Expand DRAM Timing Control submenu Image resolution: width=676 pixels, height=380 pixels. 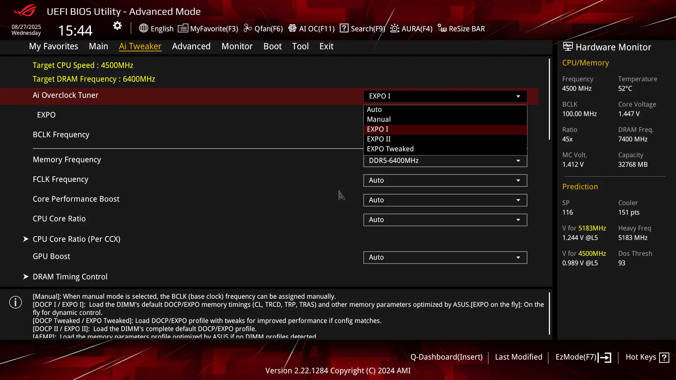point(70,277)
